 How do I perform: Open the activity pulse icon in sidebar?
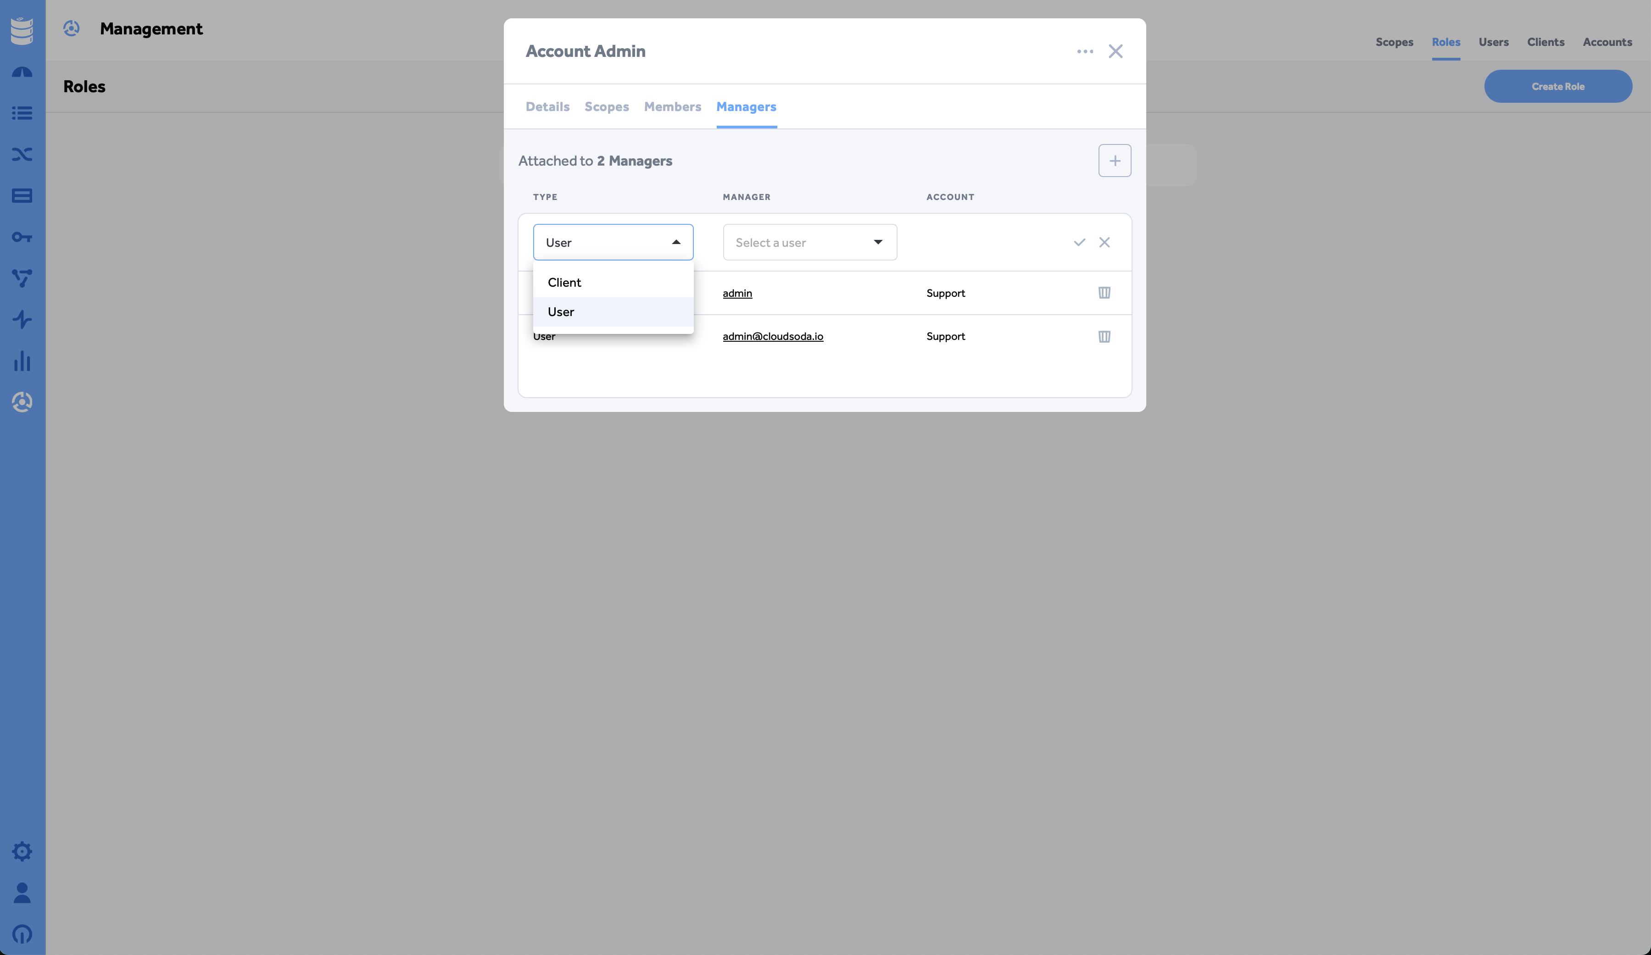click(22, 320)
